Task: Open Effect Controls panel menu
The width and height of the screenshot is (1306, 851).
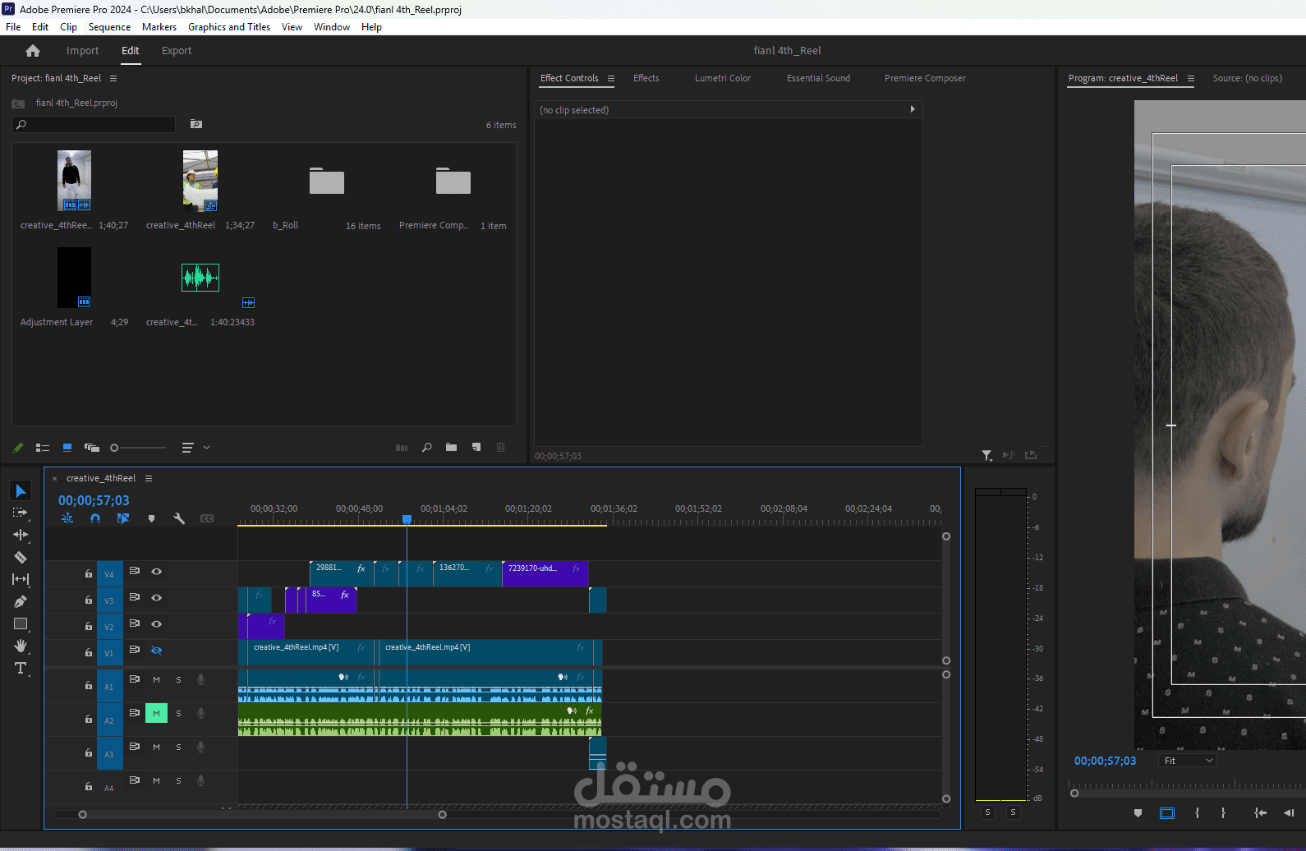Action: [611, 79]
